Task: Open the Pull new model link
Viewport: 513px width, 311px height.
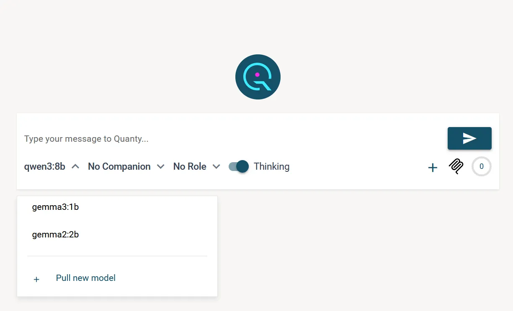Action: 85,278
